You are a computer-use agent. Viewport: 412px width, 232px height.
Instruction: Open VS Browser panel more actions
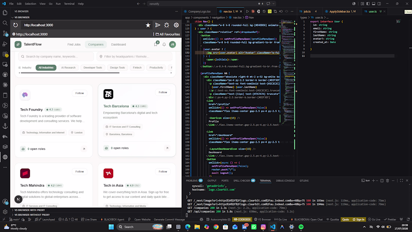176,11
